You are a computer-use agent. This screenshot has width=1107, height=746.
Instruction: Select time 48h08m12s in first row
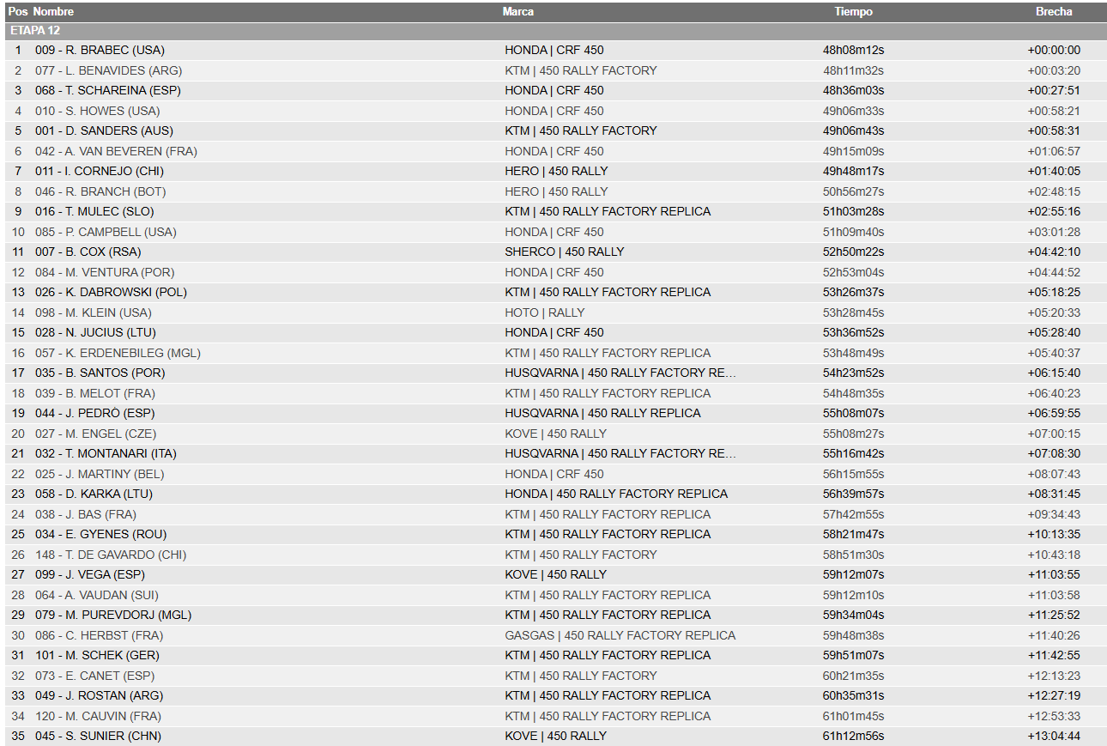(853, 50)
